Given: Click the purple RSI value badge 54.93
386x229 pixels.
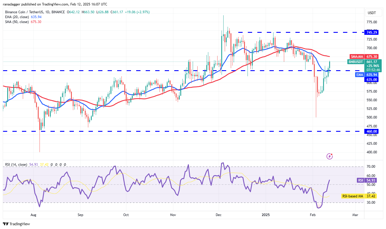Looking at the screenshot, I should click(x=366, y=180).
